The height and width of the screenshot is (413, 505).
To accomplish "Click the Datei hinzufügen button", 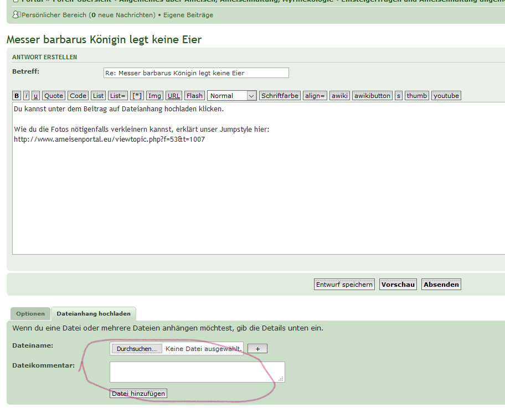I will 138,394.
